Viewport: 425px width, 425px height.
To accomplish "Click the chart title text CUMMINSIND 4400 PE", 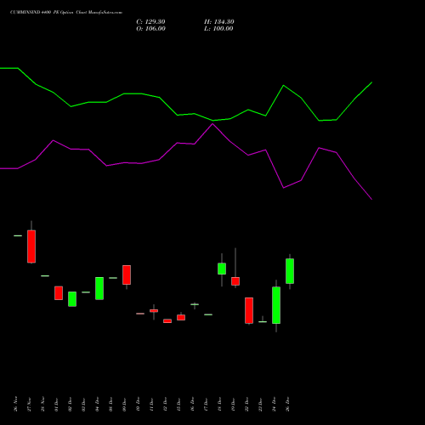I will coord(34,13).
